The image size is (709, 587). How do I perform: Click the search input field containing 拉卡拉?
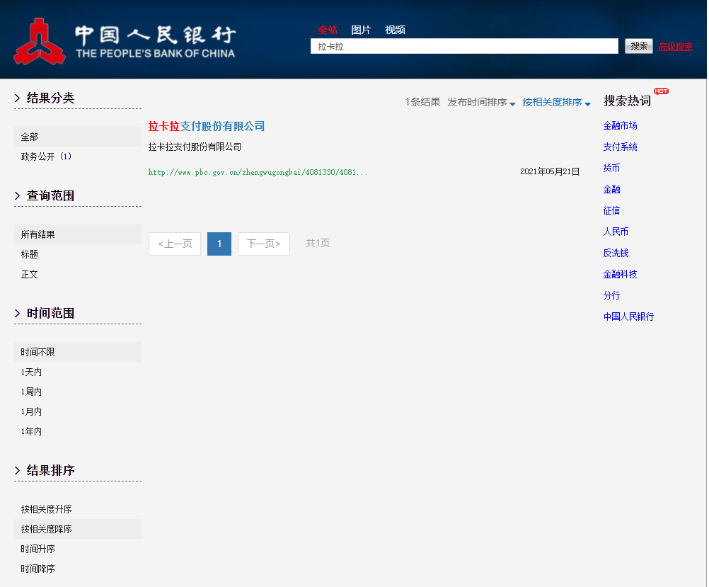464,46
